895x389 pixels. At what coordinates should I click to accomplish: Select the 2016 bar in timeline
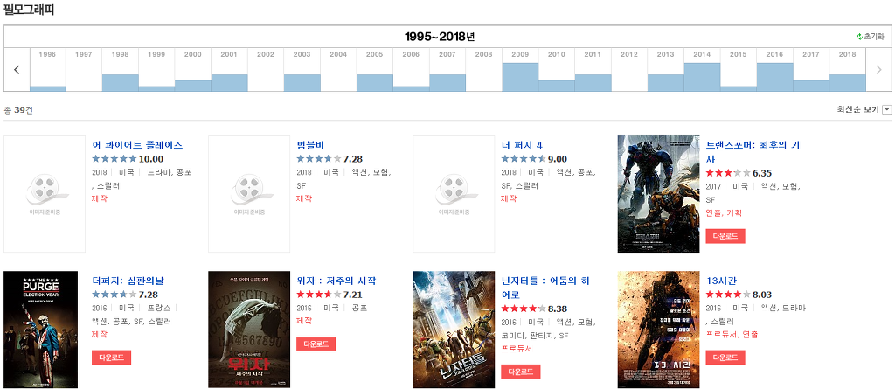pyautogui.click(x=774, y=77)
